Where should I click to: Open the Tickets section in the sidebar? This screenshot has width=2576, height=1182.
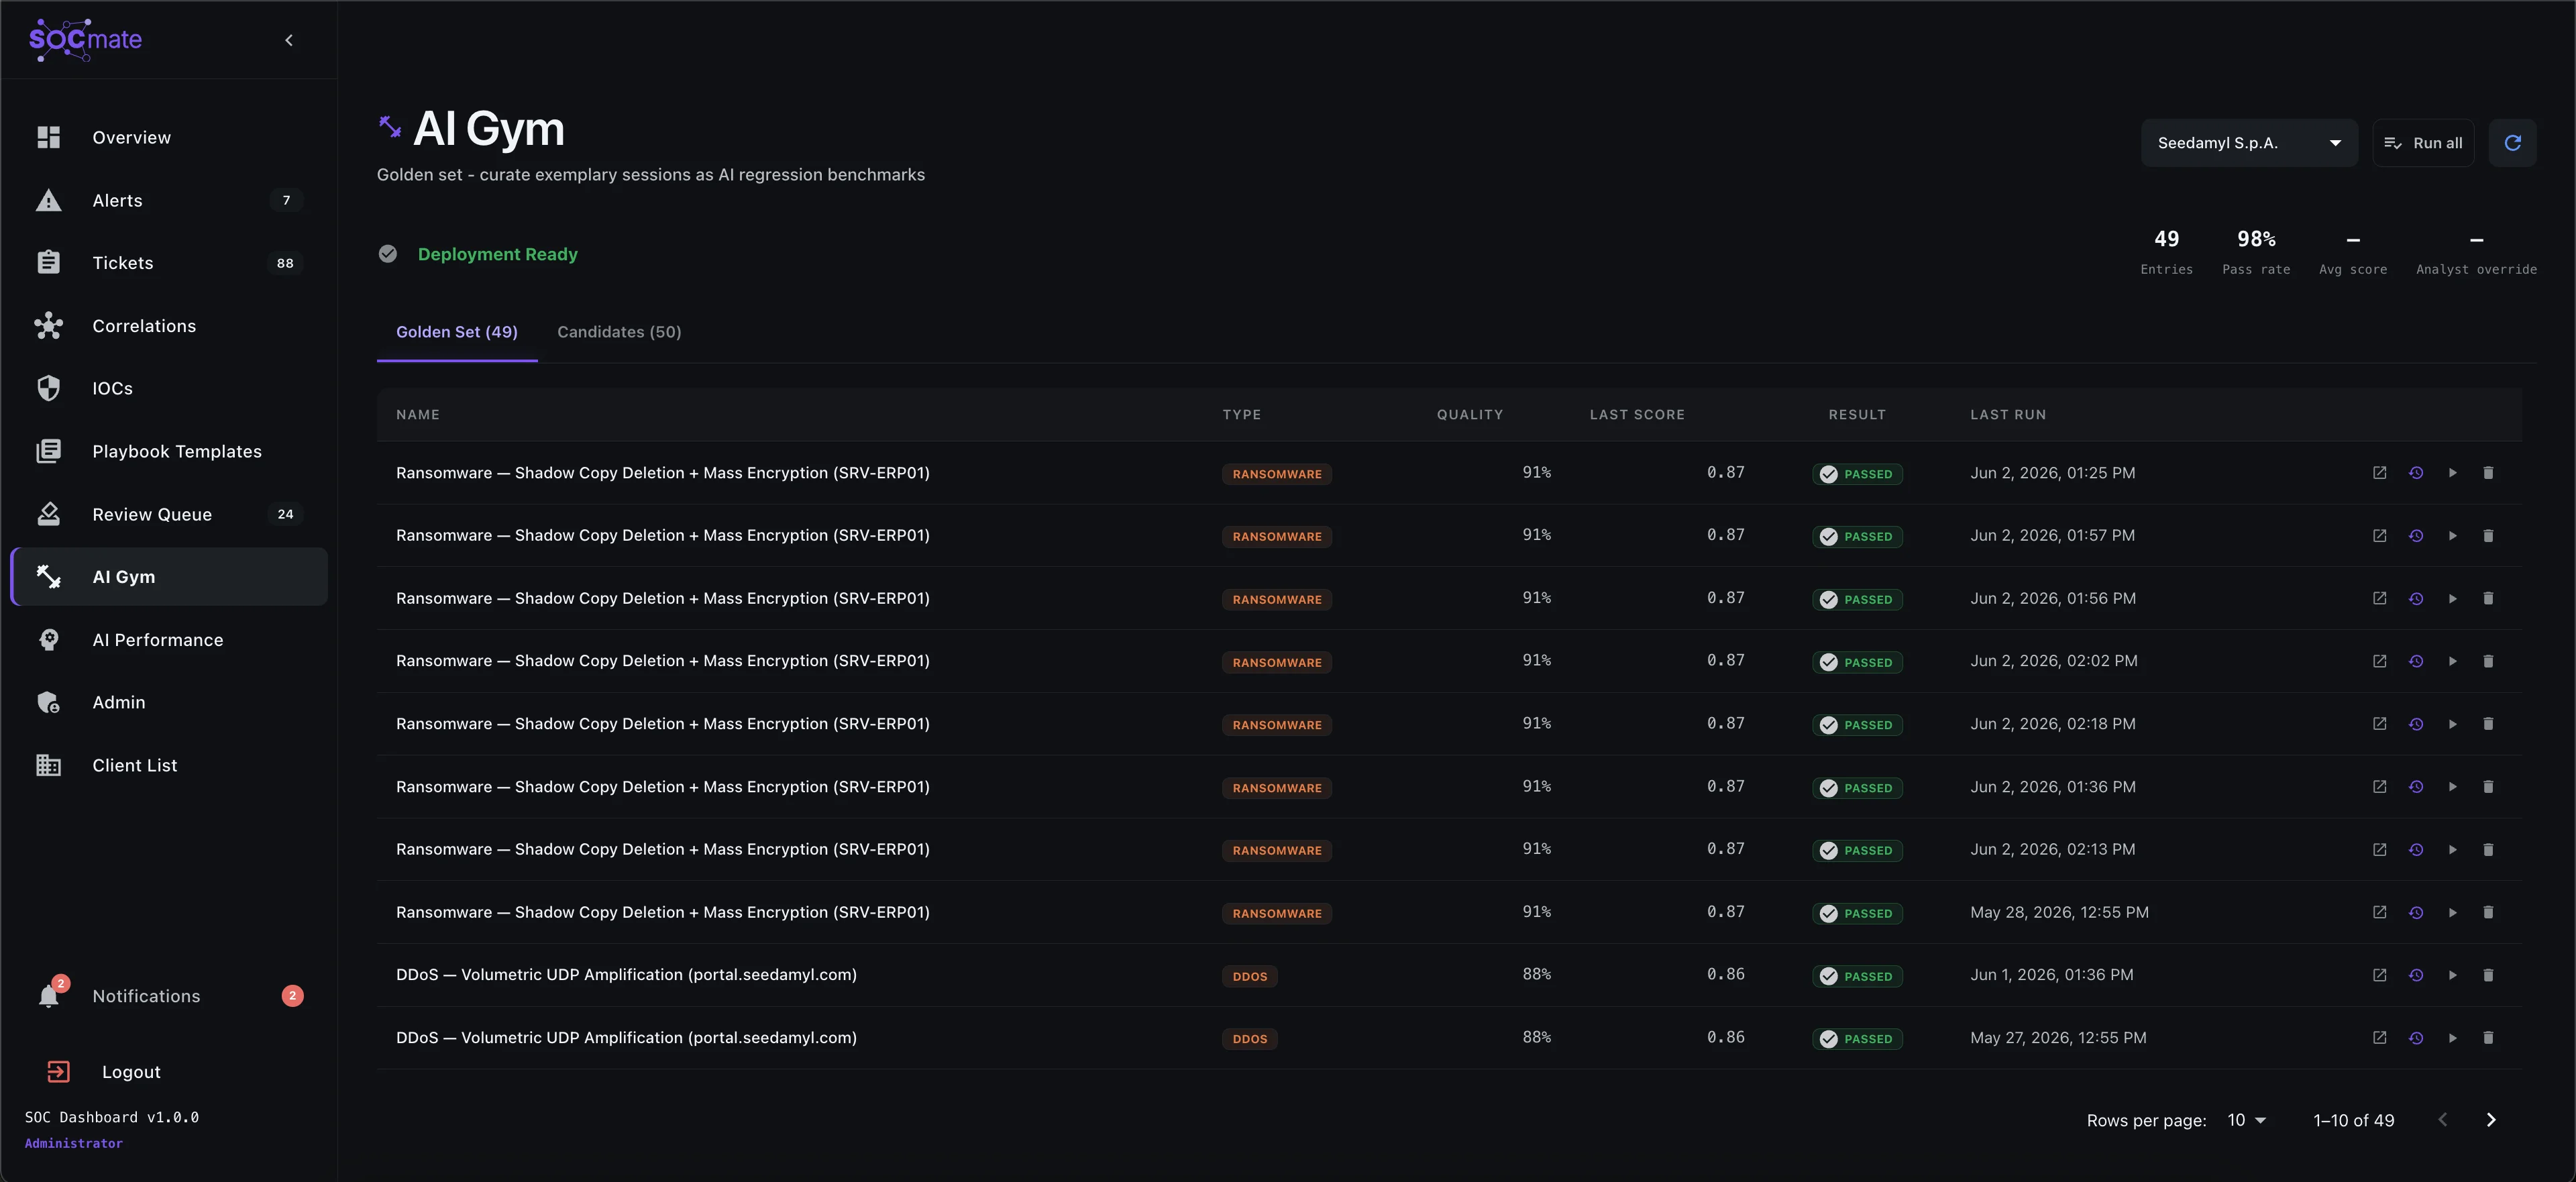[x=169, y=263]
